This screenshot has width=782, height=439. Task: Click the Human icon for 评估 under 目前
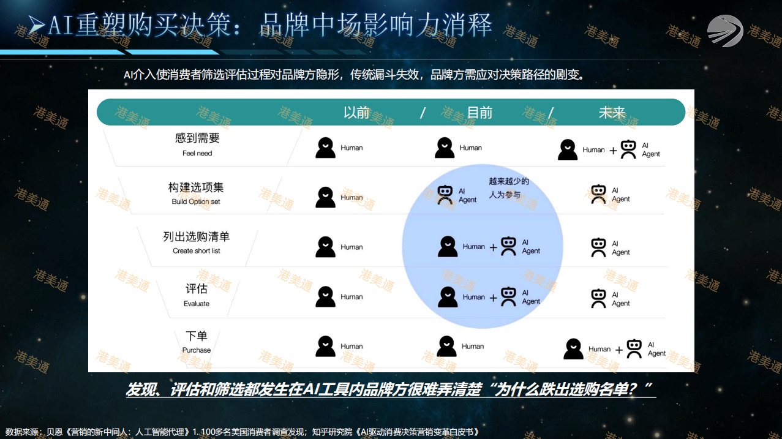pyautogui.click(x=448, y=296)
